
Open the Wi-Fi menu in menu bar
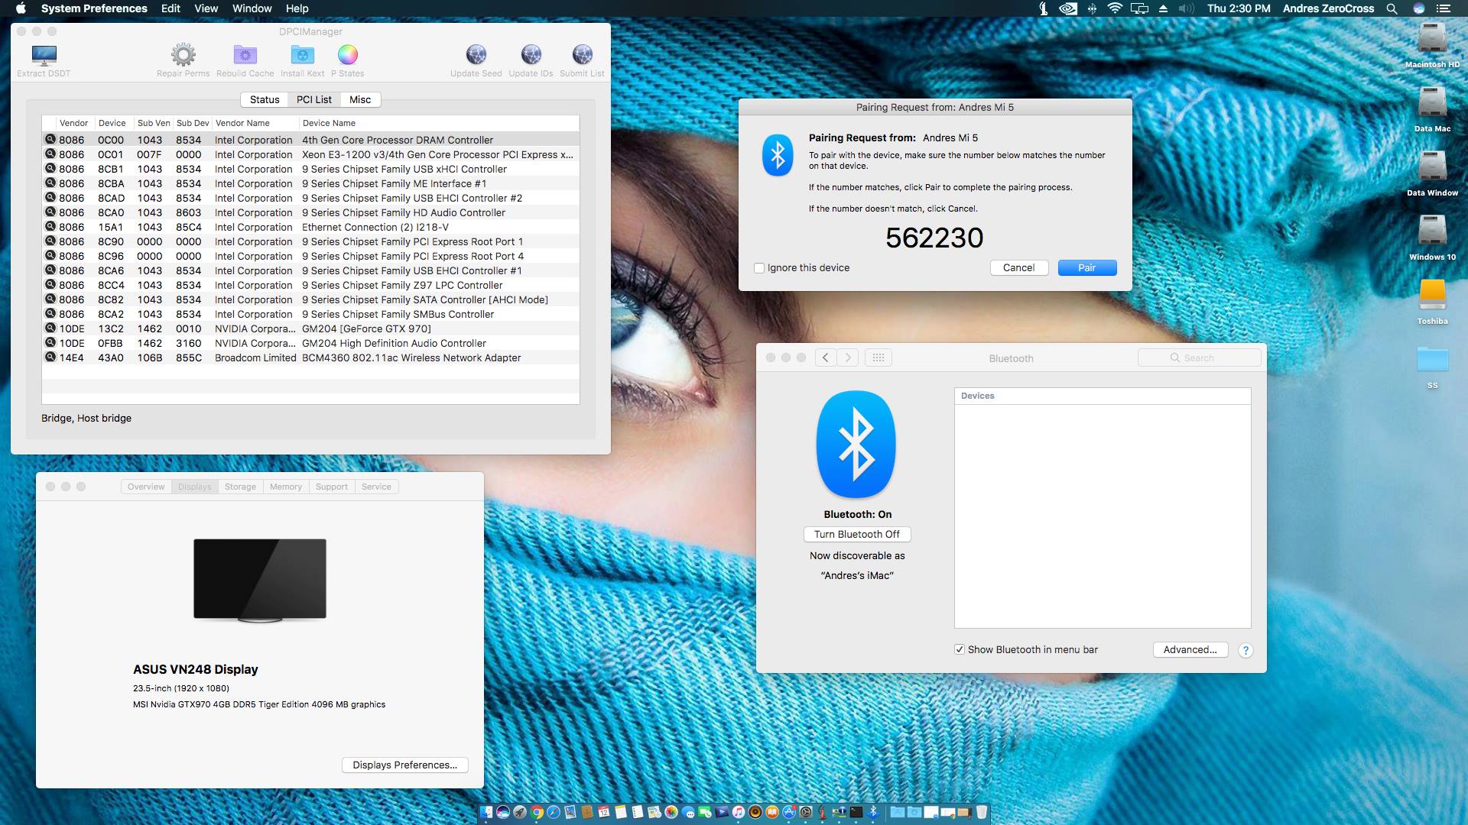pyautogui.click(x=1115, y=8)
